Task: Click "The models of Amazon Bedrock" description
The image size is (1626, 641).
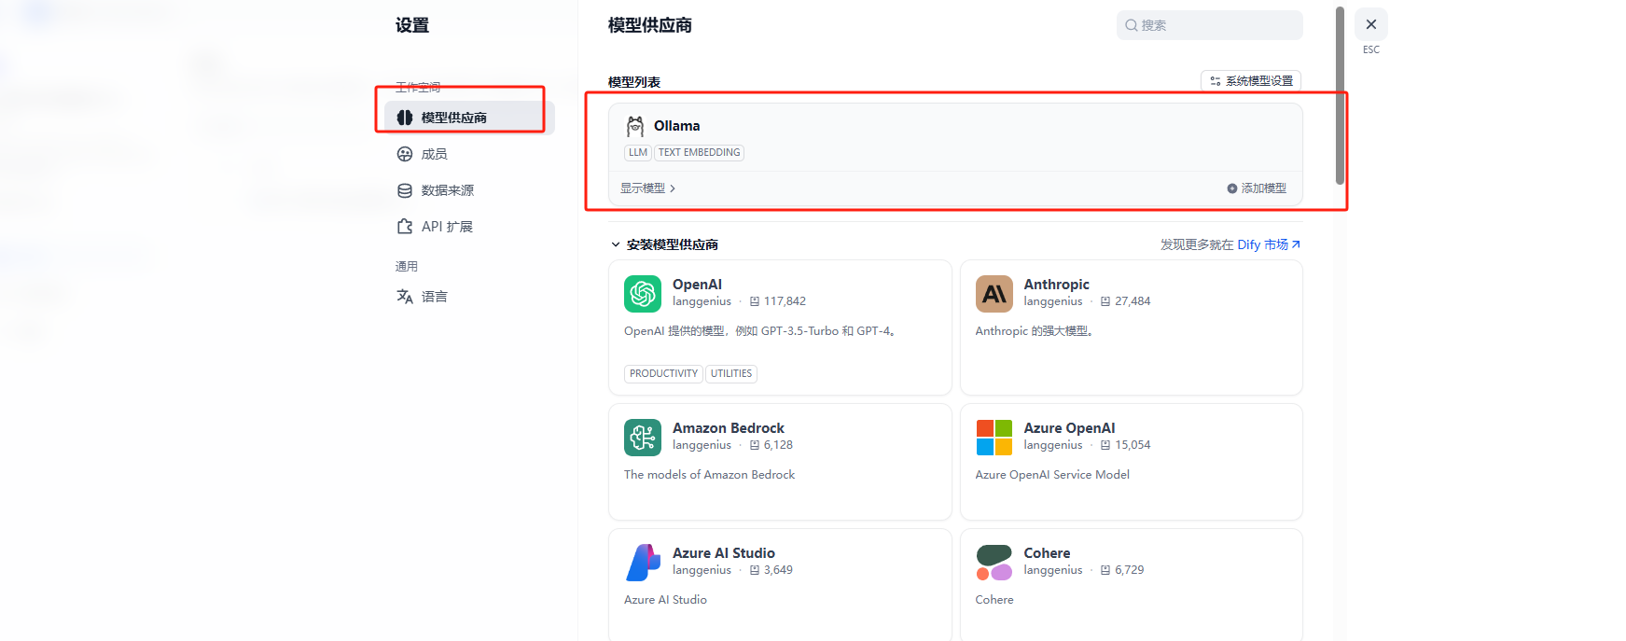Action: [709, 475]
